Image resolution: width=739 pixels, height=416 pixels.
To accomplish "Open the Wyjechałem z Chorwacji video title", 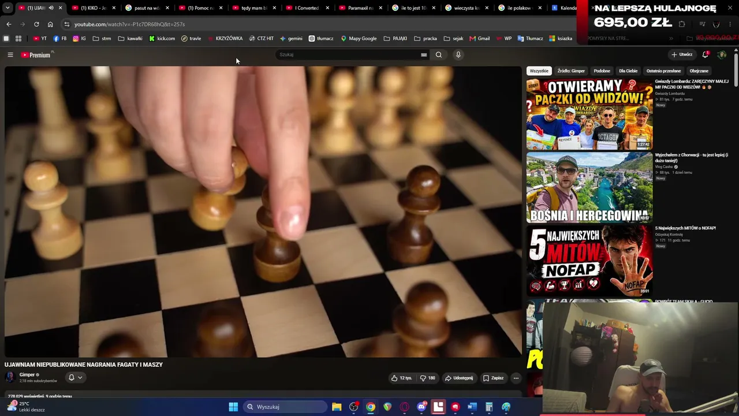I will (x=692, y=158).
